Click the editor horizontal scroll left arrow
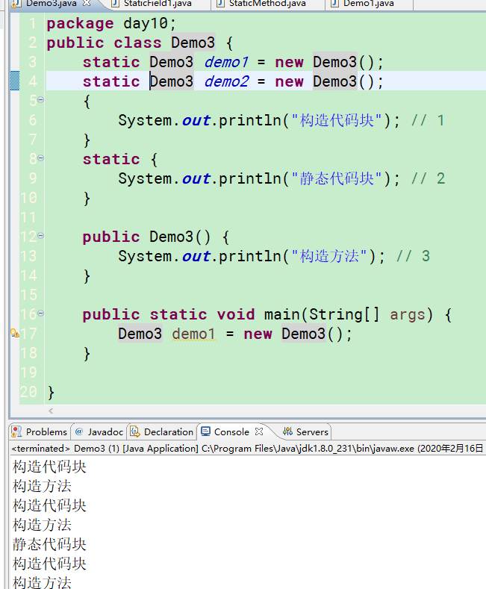 51,411
